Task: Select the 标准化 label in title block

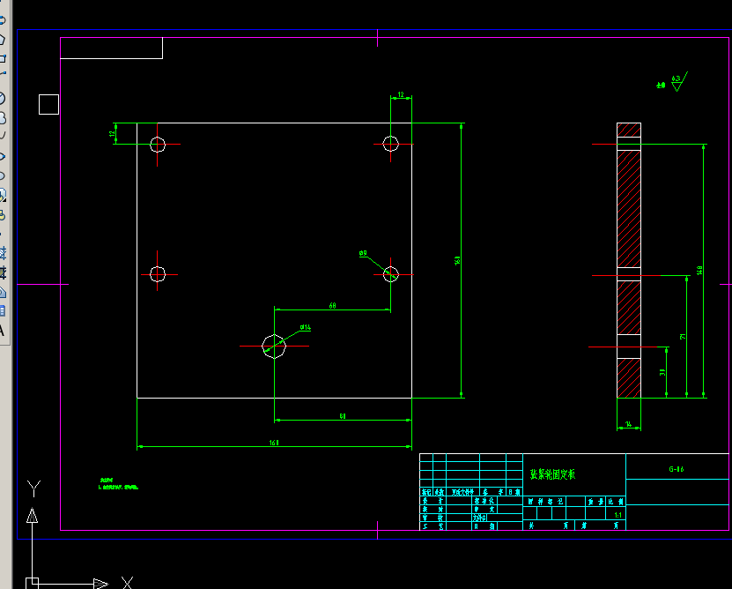Action: (484, 501)
